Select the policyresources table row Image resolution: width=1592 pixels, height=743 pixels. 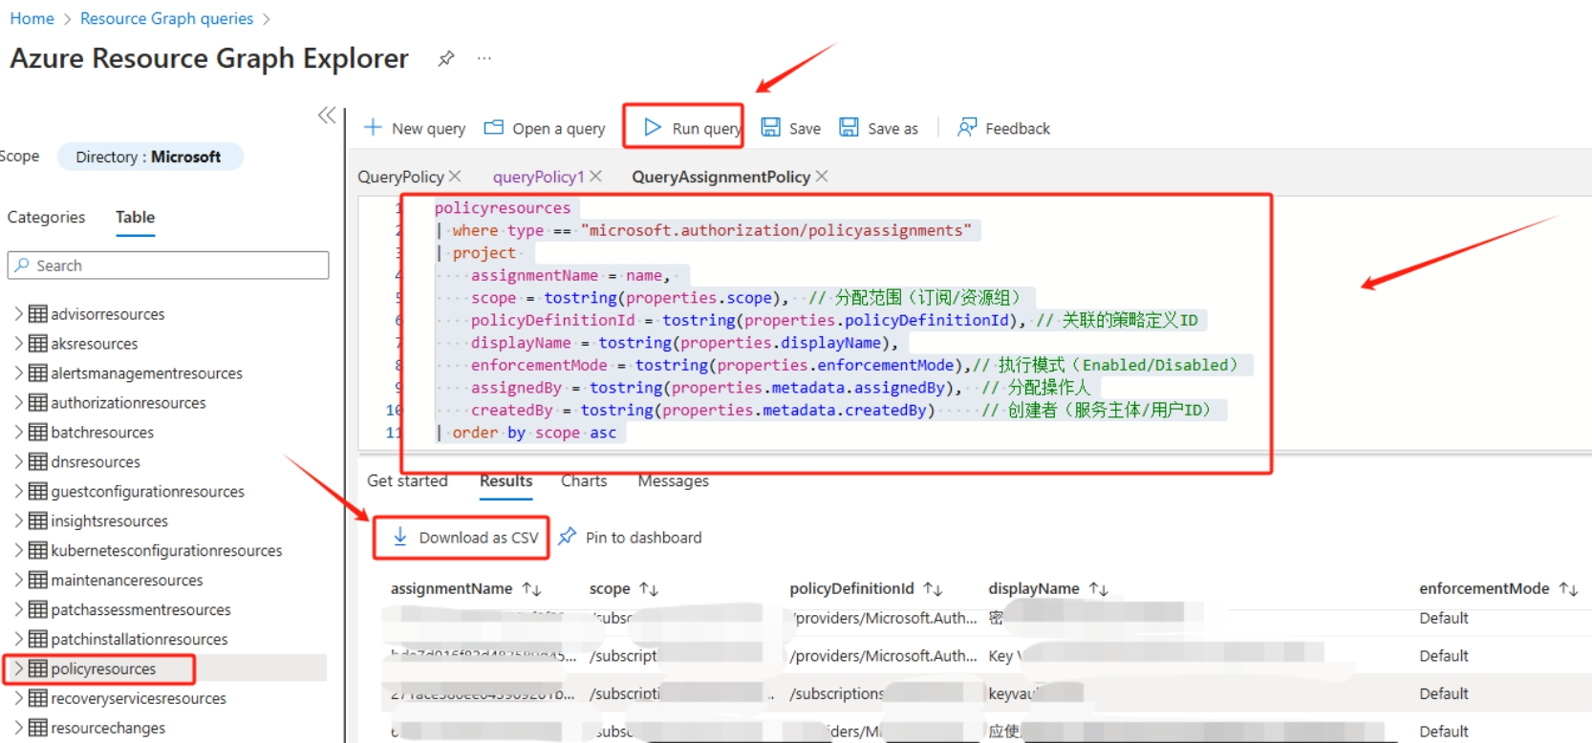point(166,669)
